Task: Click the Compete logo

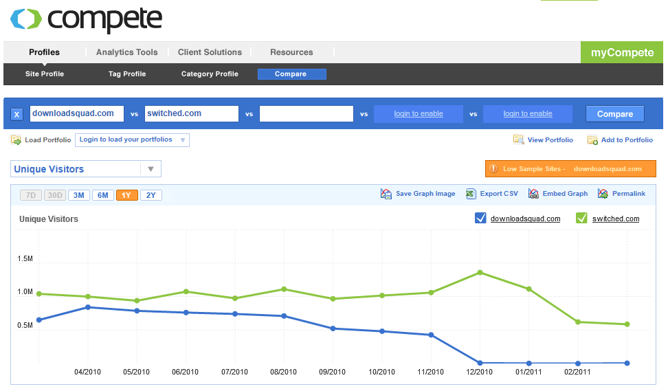Action: [87, 19]
